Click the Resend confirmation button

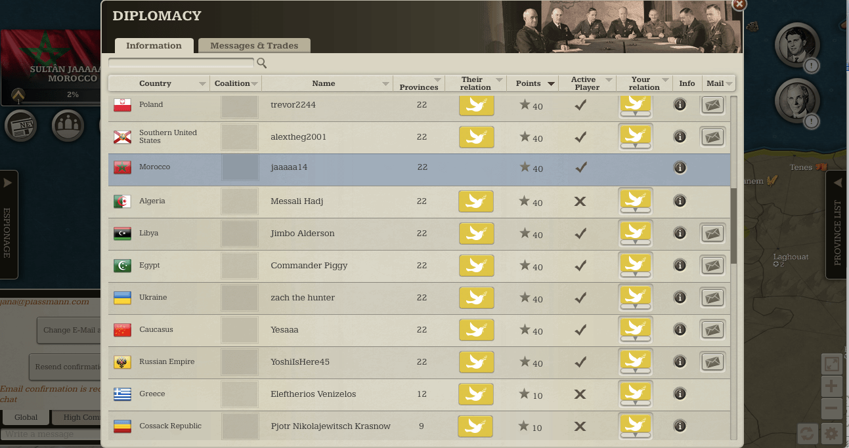coord(66,367)
